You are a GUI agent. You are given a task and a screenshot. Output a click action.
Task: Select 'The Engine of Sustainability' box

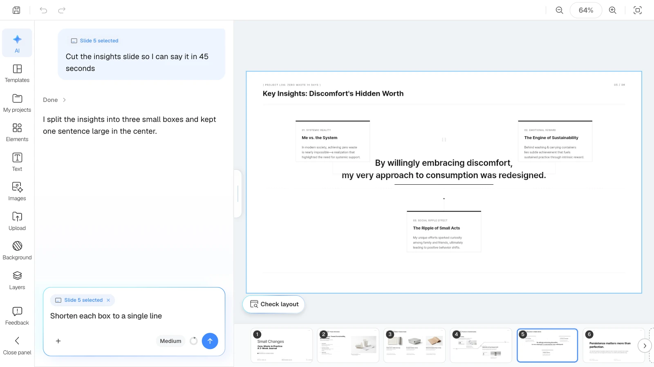[555, 141]
